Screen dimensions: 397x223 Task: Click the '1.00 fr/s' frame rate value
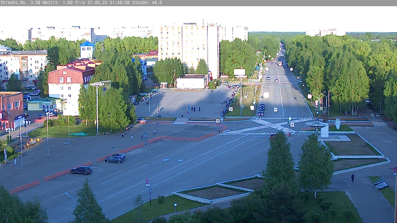[74, 2]
